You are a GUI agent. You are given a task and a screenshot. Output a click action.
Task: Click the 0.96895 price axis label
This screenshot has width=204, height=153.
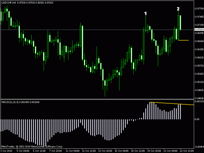pos(199,33)
